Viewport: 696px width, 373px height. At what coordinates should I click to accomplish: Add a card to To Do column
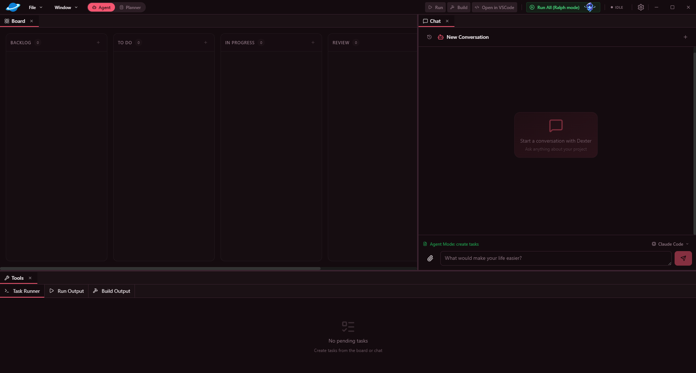(206, 43)
